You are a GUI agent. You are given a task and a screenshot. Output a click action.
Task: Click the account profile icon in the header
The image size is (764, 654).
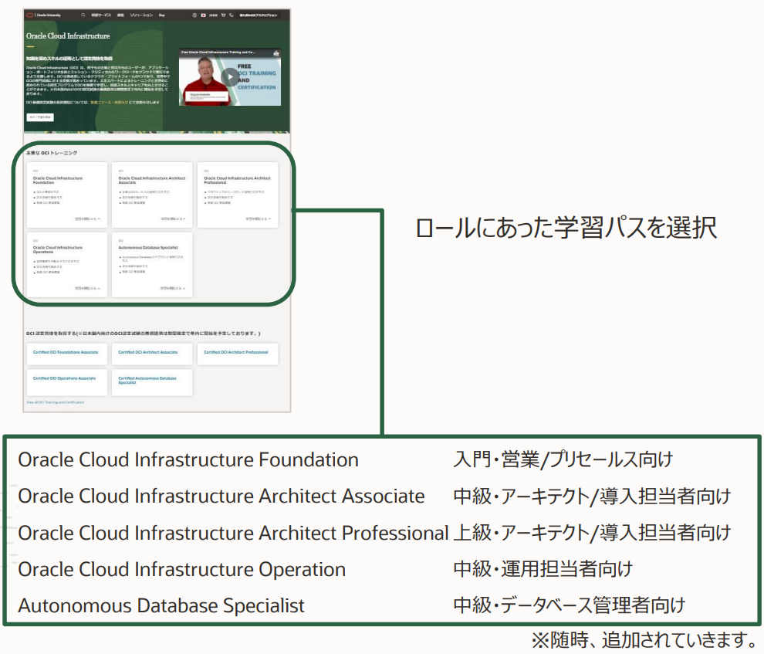coord(194,15)
